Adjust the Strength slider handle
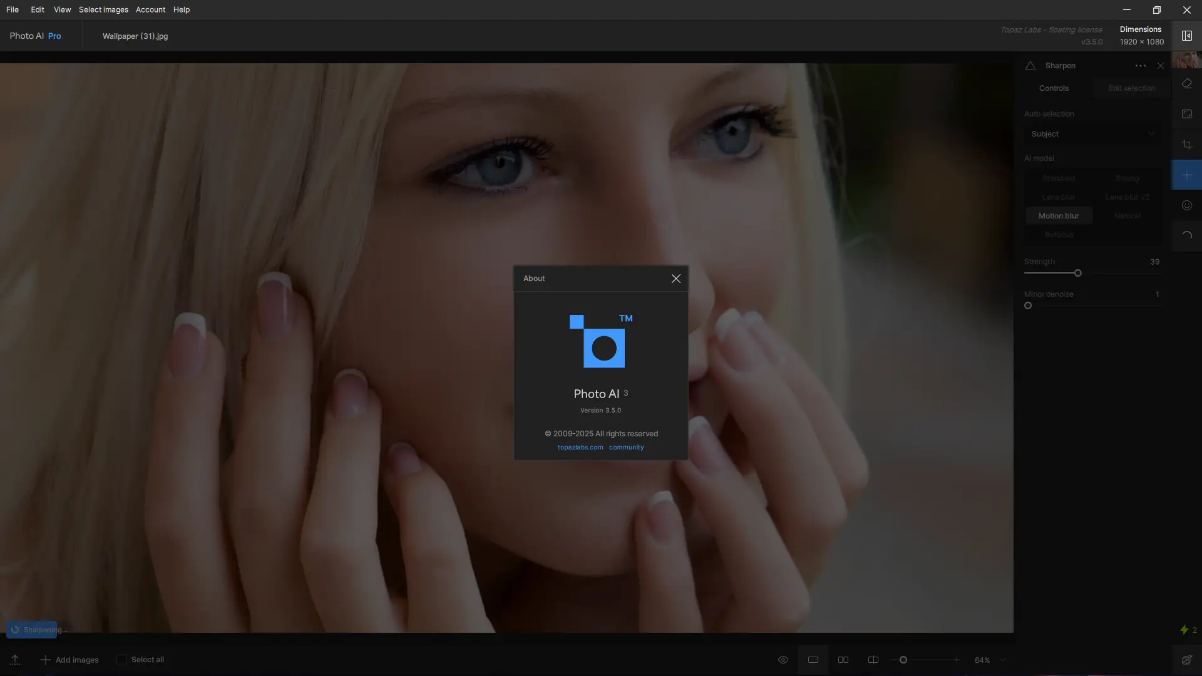Screen dimensions: 1202x676 point(1077,274)
